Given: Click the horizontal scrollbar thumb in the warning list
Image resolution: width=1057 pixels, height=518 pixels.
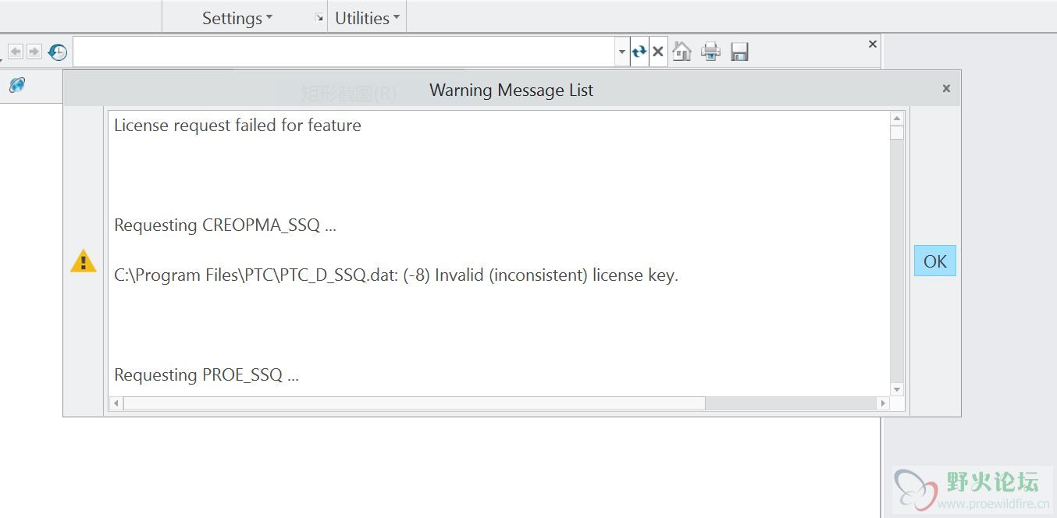Looking at the screenshot, I should (415, 403).
